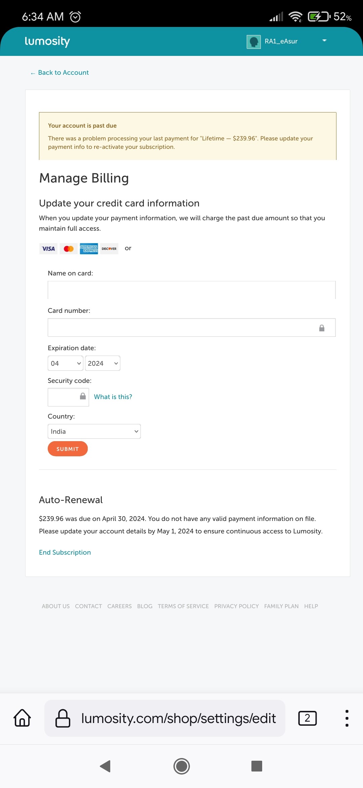This screenshot has height=788, width=363.
Task: Open Terms of Service footer link
Action: [183, 606]
